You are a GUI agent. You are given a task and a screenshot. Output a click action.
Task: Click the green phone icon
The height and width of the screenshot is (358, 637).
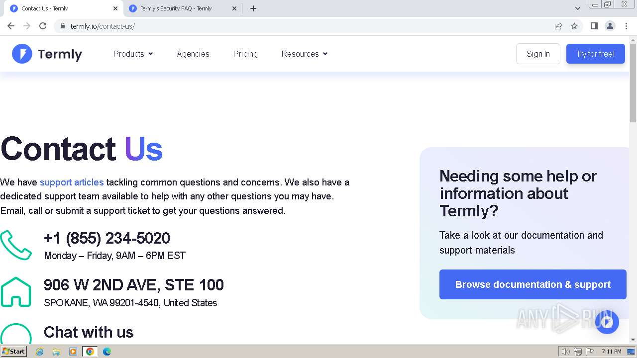pyautogui.click(x=16, y=245)
